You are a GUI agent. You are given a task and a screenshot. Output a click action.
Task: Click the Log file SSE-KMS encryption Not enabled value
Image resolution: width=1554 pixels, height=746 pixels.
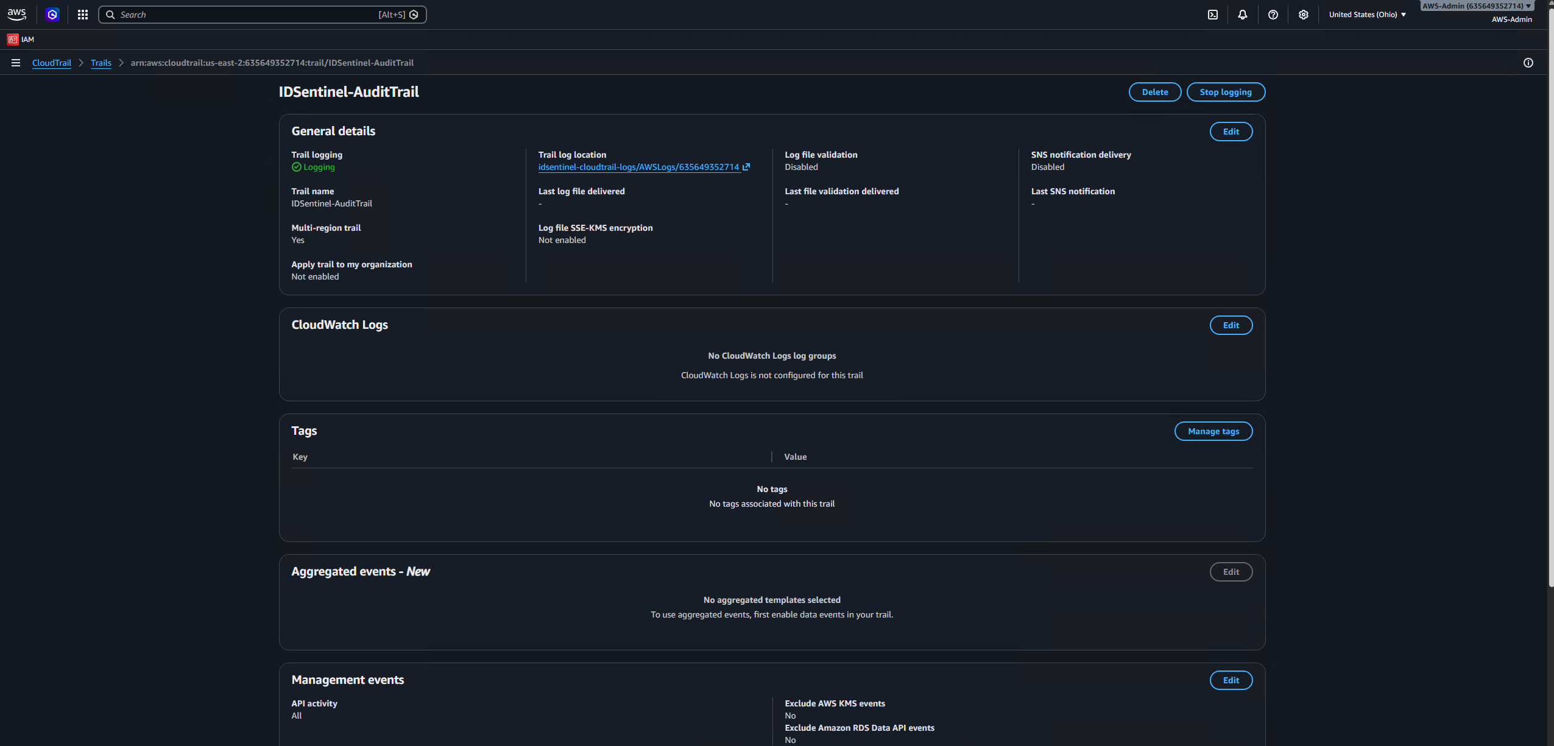[x=562, y=240]
